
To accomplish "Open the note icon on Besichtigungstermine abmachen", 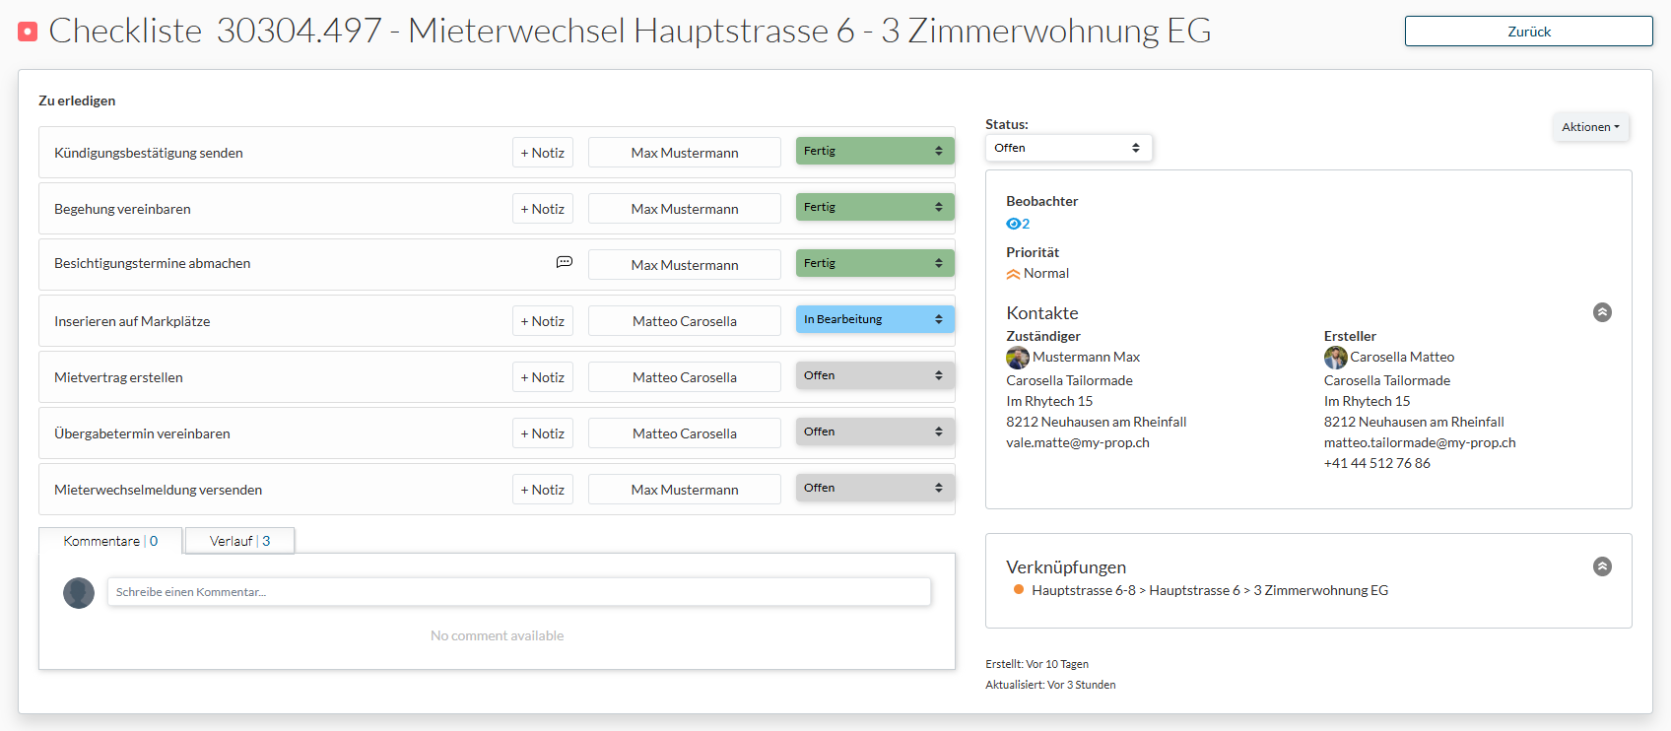I will coord(565,262).
